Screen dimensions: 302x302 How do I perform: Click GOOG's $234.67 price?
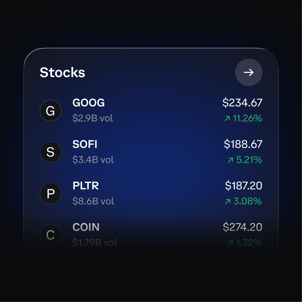242,102
